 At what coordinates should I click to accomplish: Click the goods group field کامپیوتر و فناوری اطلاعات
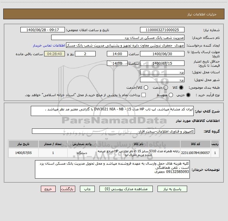(113, 131)
